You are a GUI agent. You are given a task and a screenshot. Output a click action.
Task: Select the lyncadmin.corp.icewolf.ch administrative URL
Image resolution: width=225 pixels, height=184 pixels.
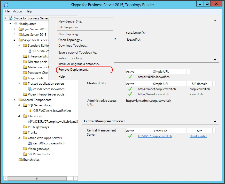click(149, 101)
